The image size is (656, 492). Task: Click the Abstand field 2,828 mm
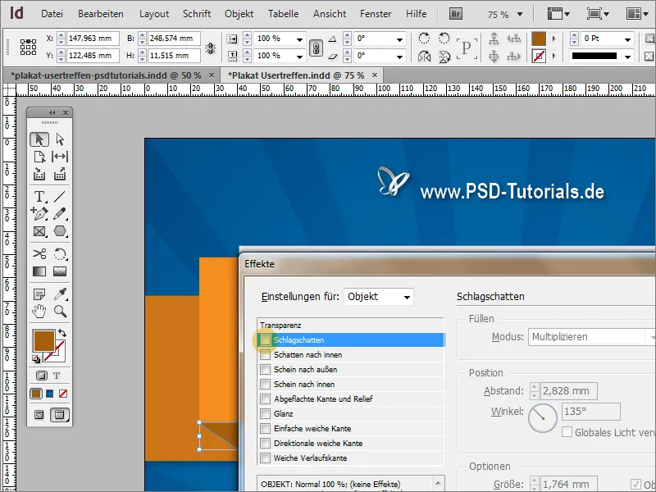569,391
